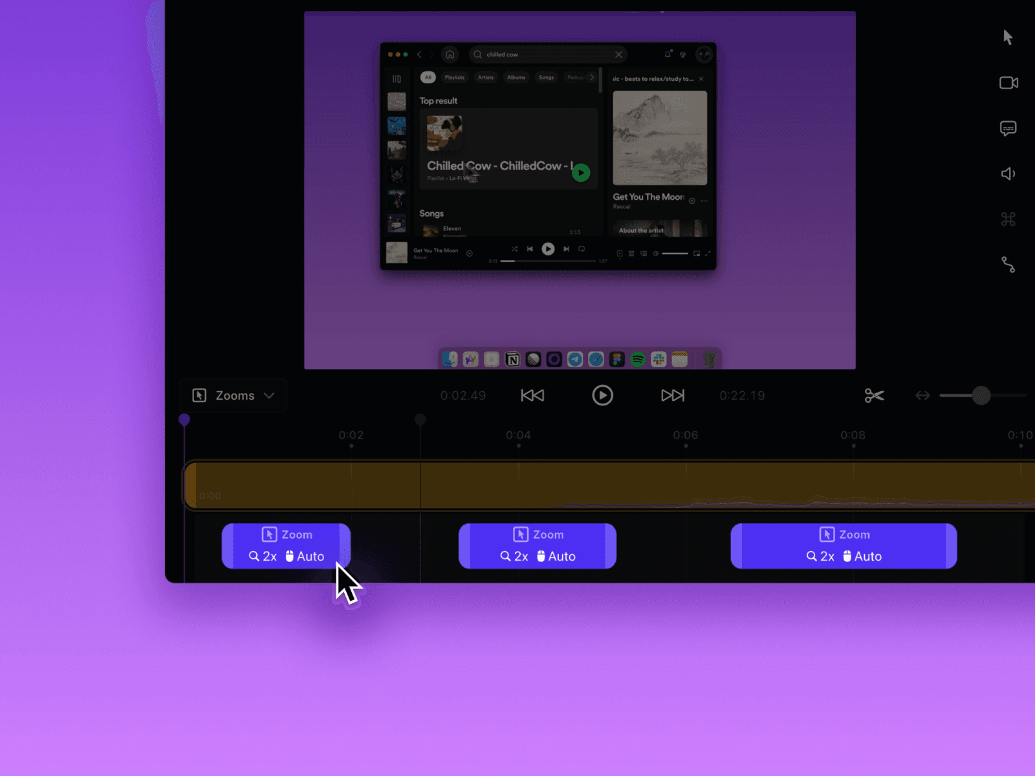Skip forward to the end

tap(672, 395)
